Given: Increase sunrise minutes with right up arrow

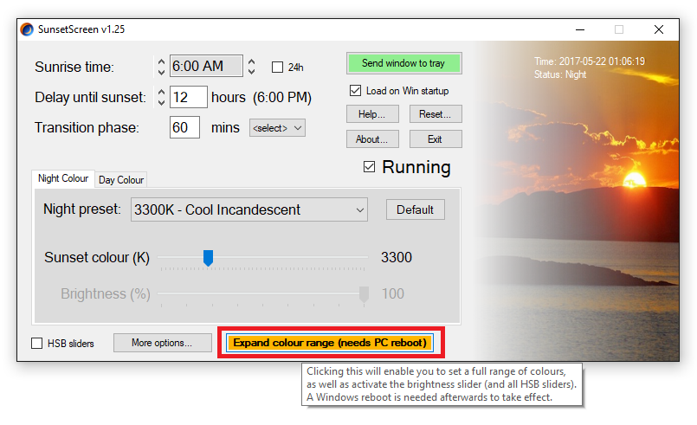Looking at the screenshot, I should pos(252,61).
